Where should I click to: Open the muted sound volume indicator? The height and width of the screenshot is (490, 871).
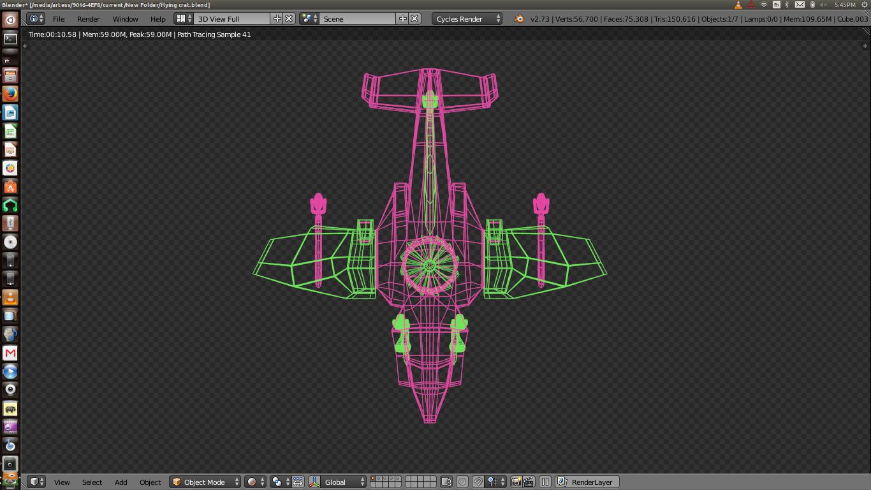(824, 4)
